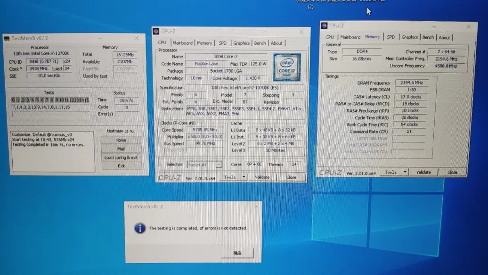
Task: Close the TestMem5 main window
Action: pos(136,38)
